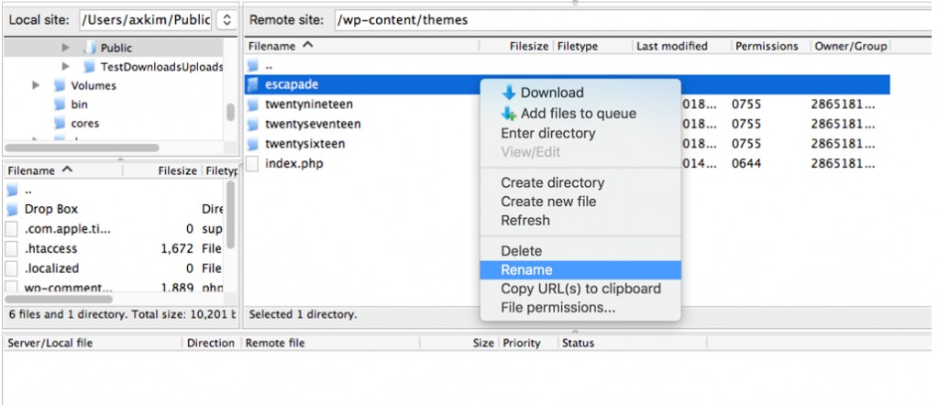Click the escapade folder icon
Screen dimensions: 939x405
point(254,85)
